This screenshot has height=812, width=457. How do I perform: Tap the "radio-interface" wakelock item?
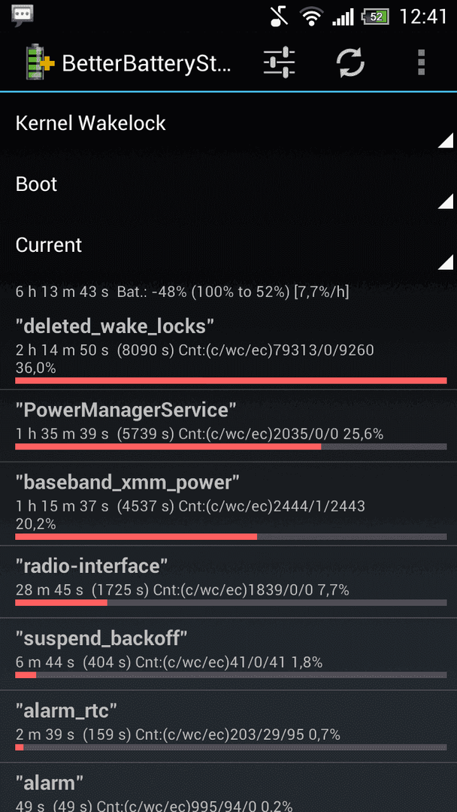(x=228, y=581)
